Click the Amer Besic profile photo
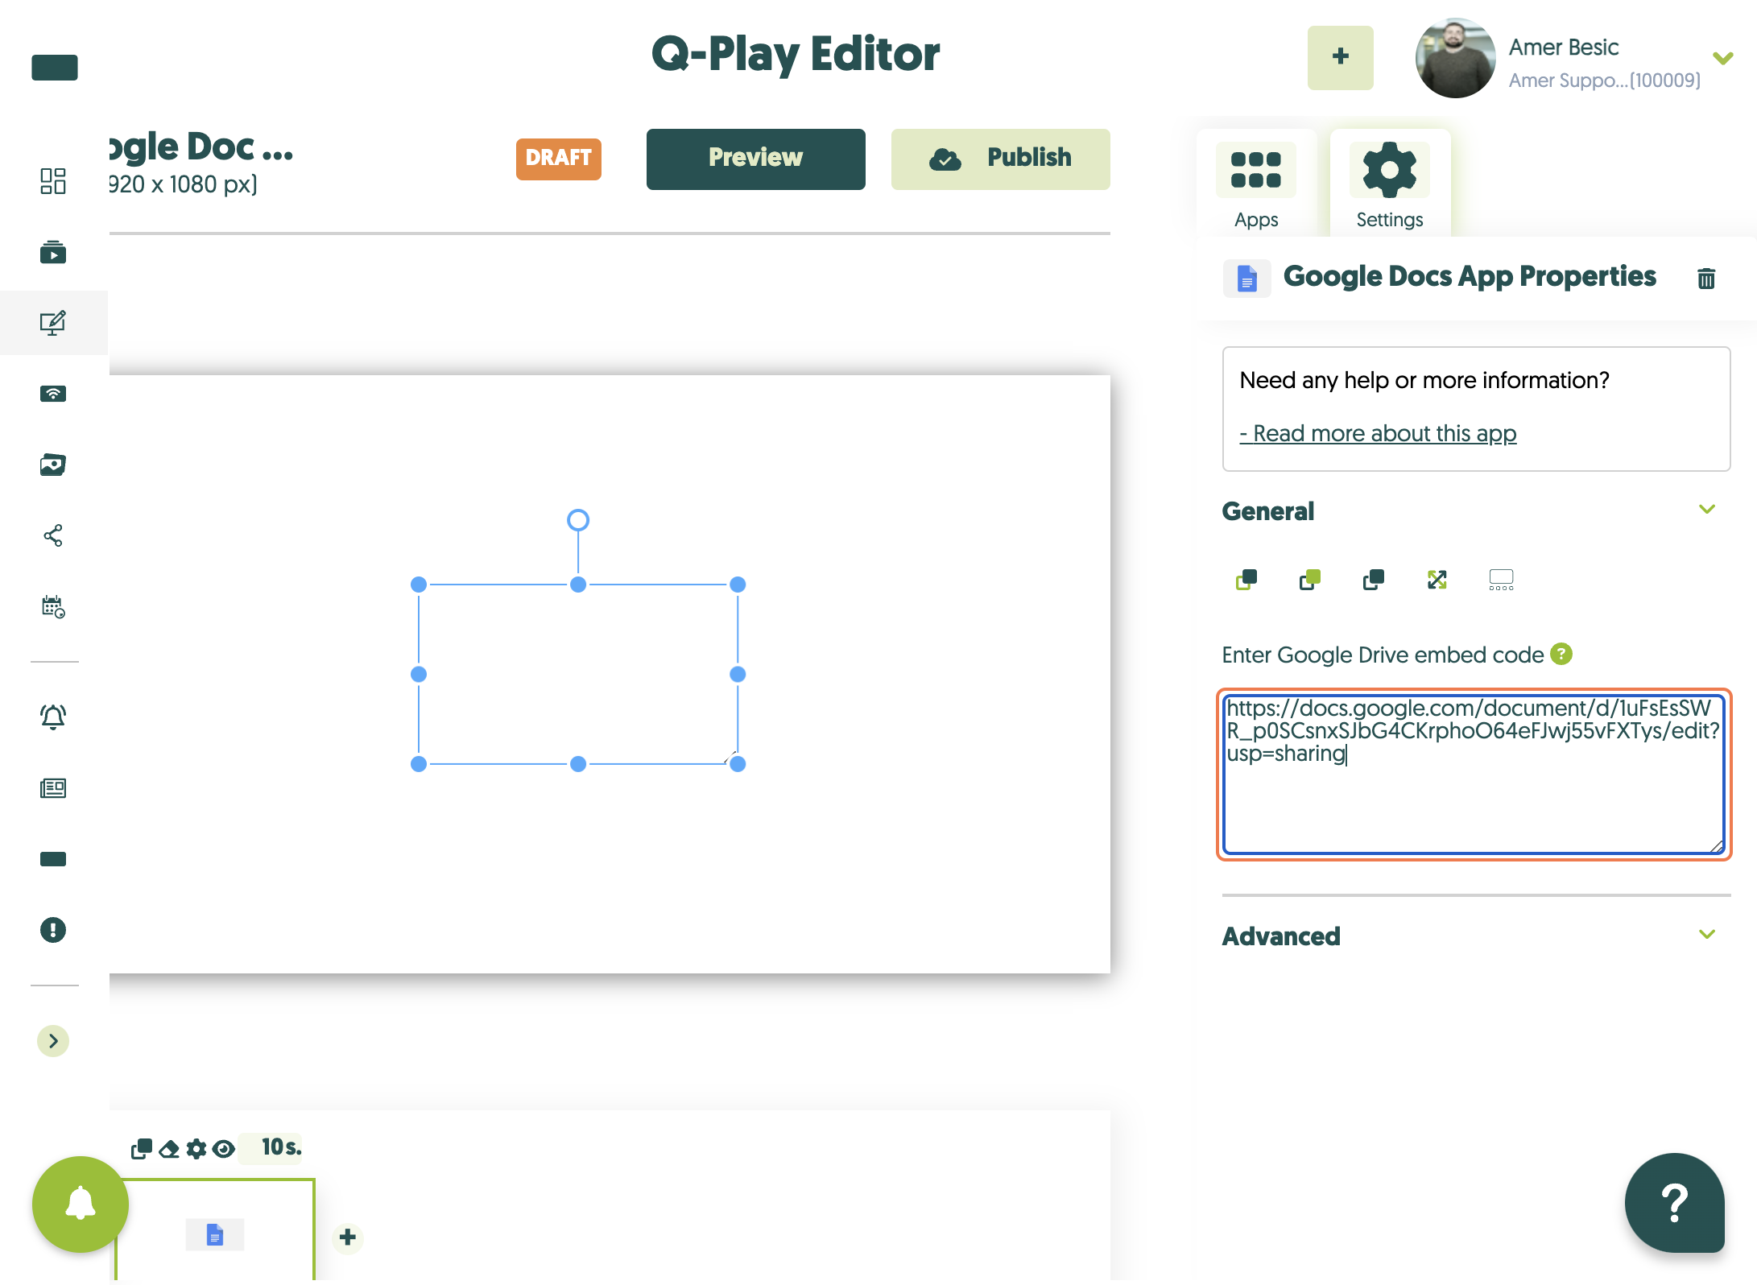Image resolution: width=1757 pixels, height=1285 pixels. point(1455,58)
